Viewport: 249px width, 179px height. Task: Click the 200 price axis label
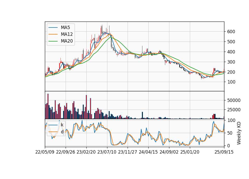tap(231, 72)
